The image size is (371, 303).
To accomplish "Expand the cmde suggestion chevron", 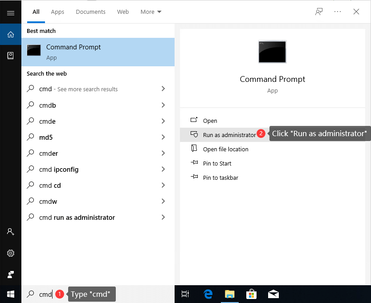I will [x=163, y=121].
